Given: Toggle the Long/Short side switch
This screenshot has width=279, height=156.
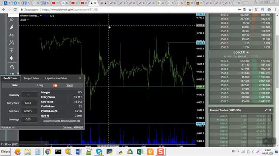Looking at the screenshot, I should click(55, 85).
